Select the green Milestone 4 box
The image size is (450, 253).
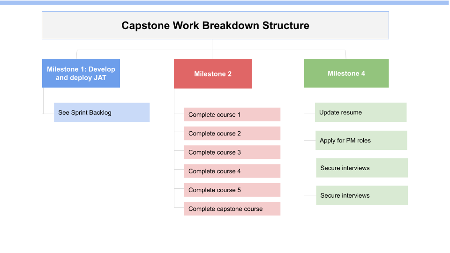click(346, 73)
